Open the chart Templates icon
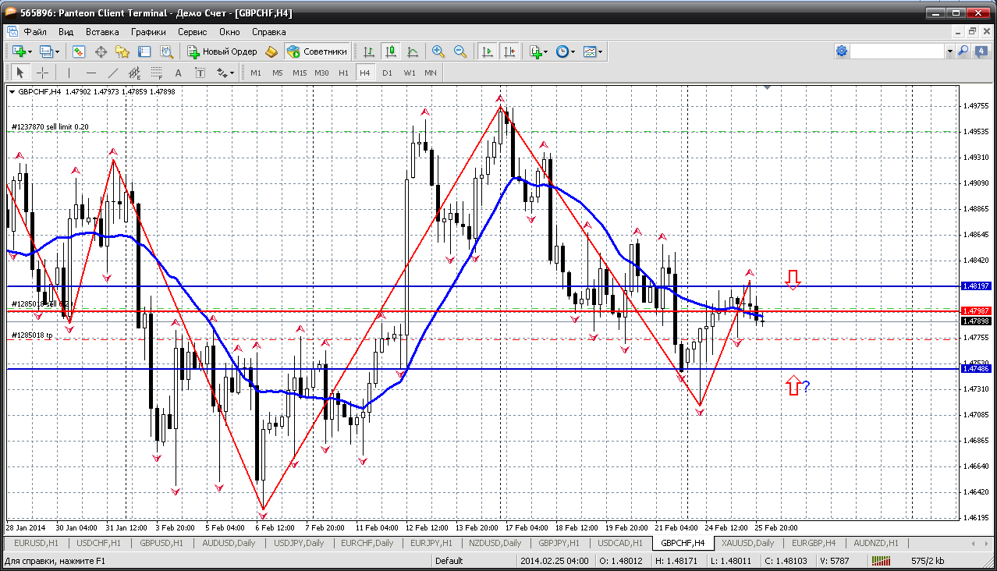This screenshot has height=571, width=997. point(590,51)
